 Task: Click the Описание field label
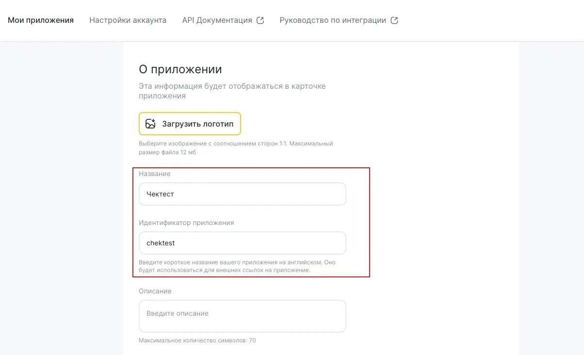[155, 291]
